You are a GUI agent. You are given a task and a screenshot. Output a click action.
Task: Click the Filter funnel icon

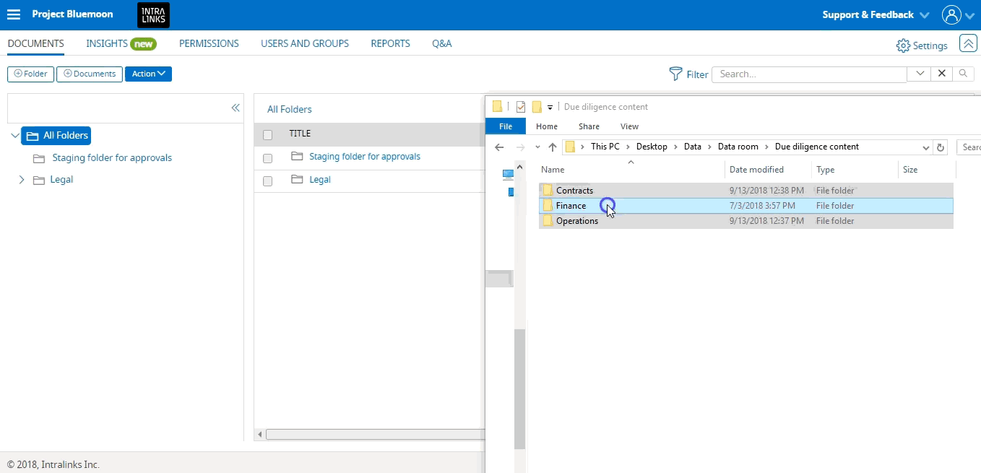pyautogui.click(x=675, y=74)
